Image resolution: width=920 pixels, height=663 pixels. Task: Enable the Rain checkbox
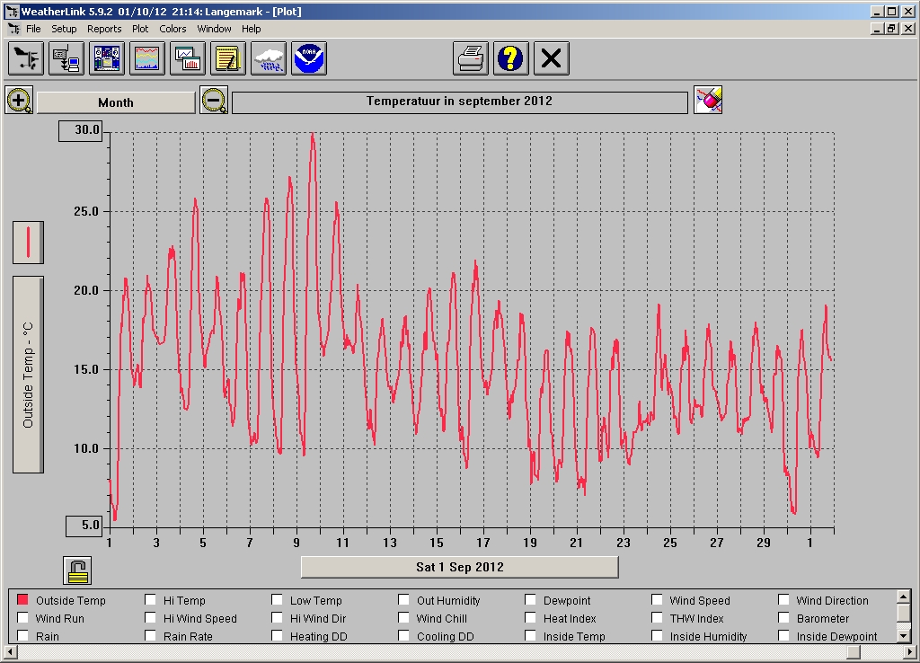(22, 635)
